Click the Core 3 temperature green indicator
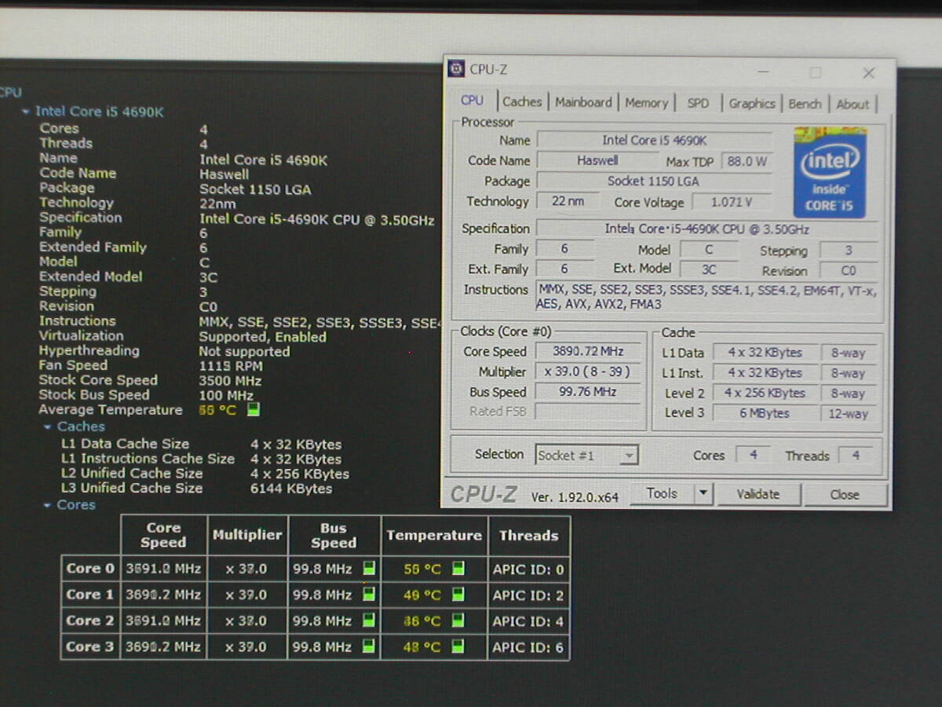Viewport: 942px width, 707px height. coord(458,647)
